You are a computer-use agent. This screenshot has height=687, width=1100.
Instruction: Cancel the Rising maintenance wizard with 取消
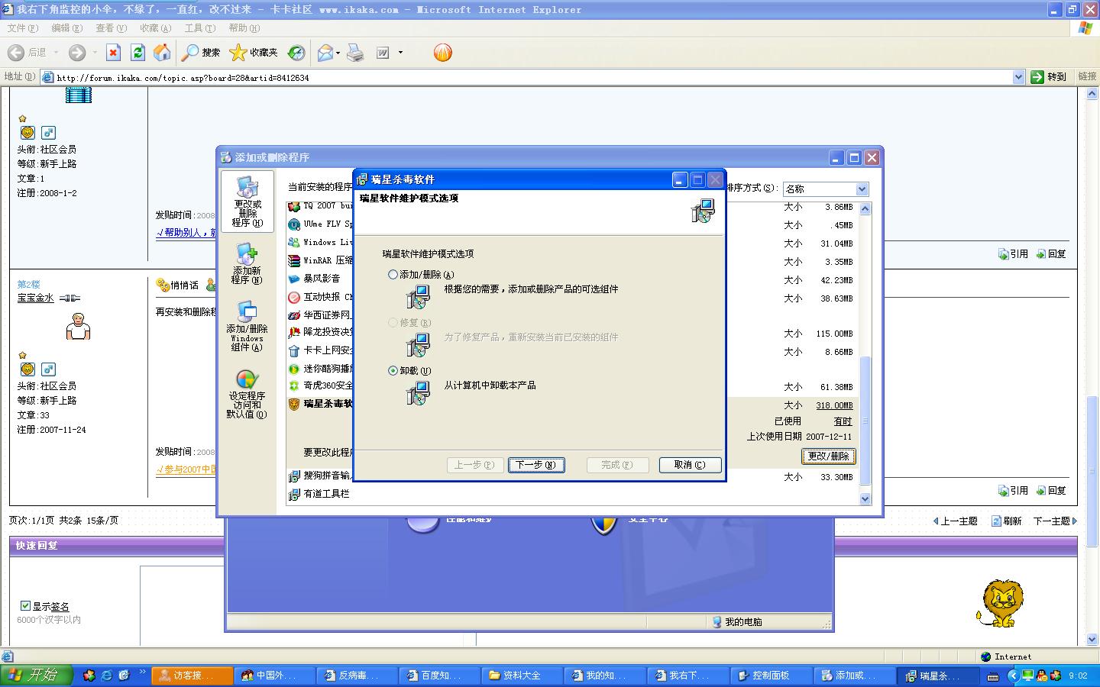click(x=690, y=465)
